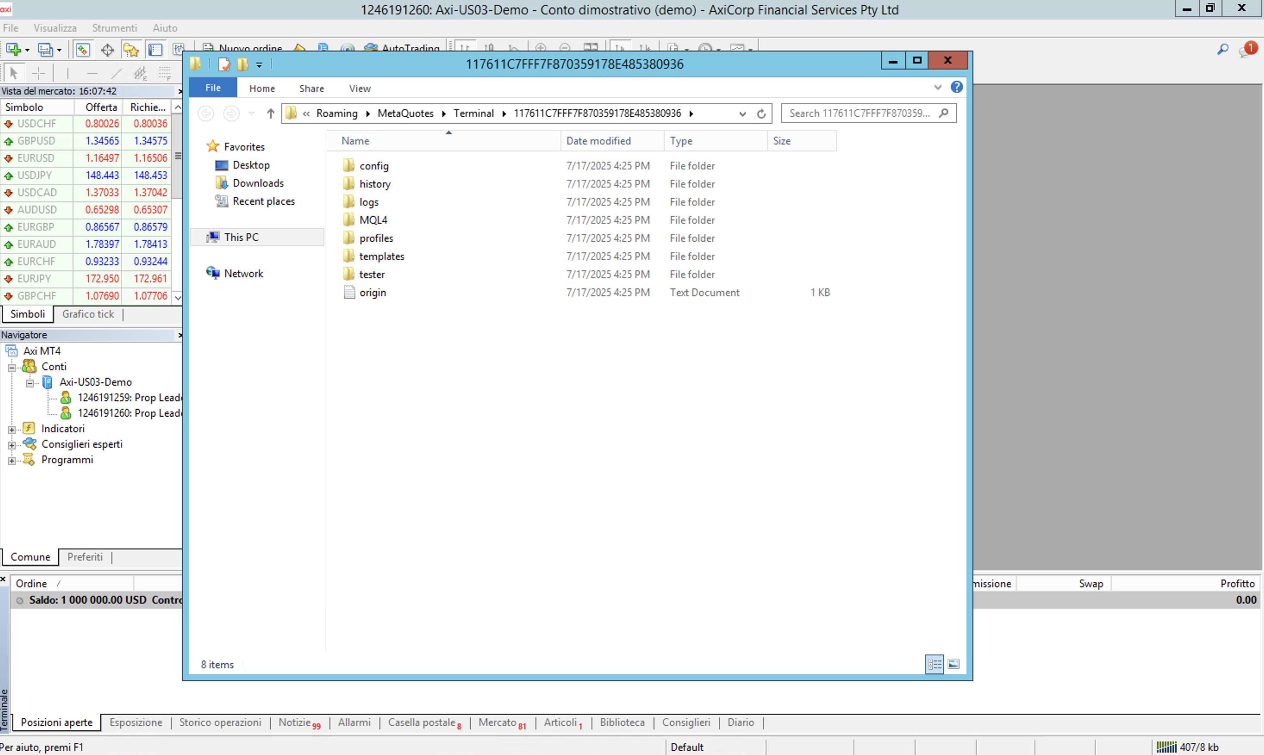This screenshot has height=755, width=1264.
Task: Toggle the Market Watch panel icon
Action: (x=82, y=50)
